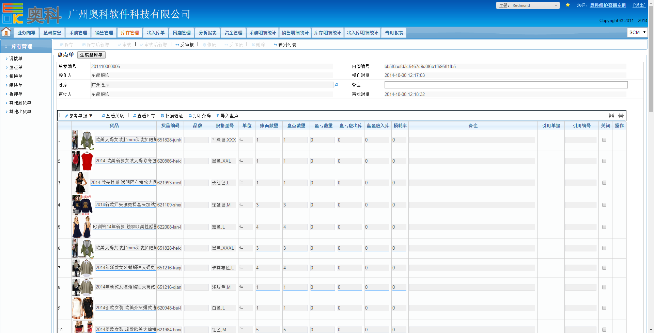This screenshot has height=333, width=654.
Task: Click the yellow favorites star icon
Action: pos(568,5)
